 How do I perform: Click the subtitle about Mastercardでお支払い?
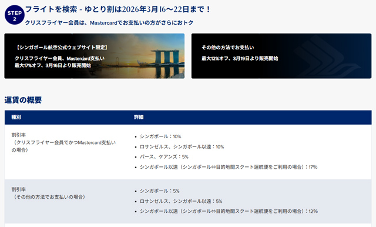click(109, 23)
